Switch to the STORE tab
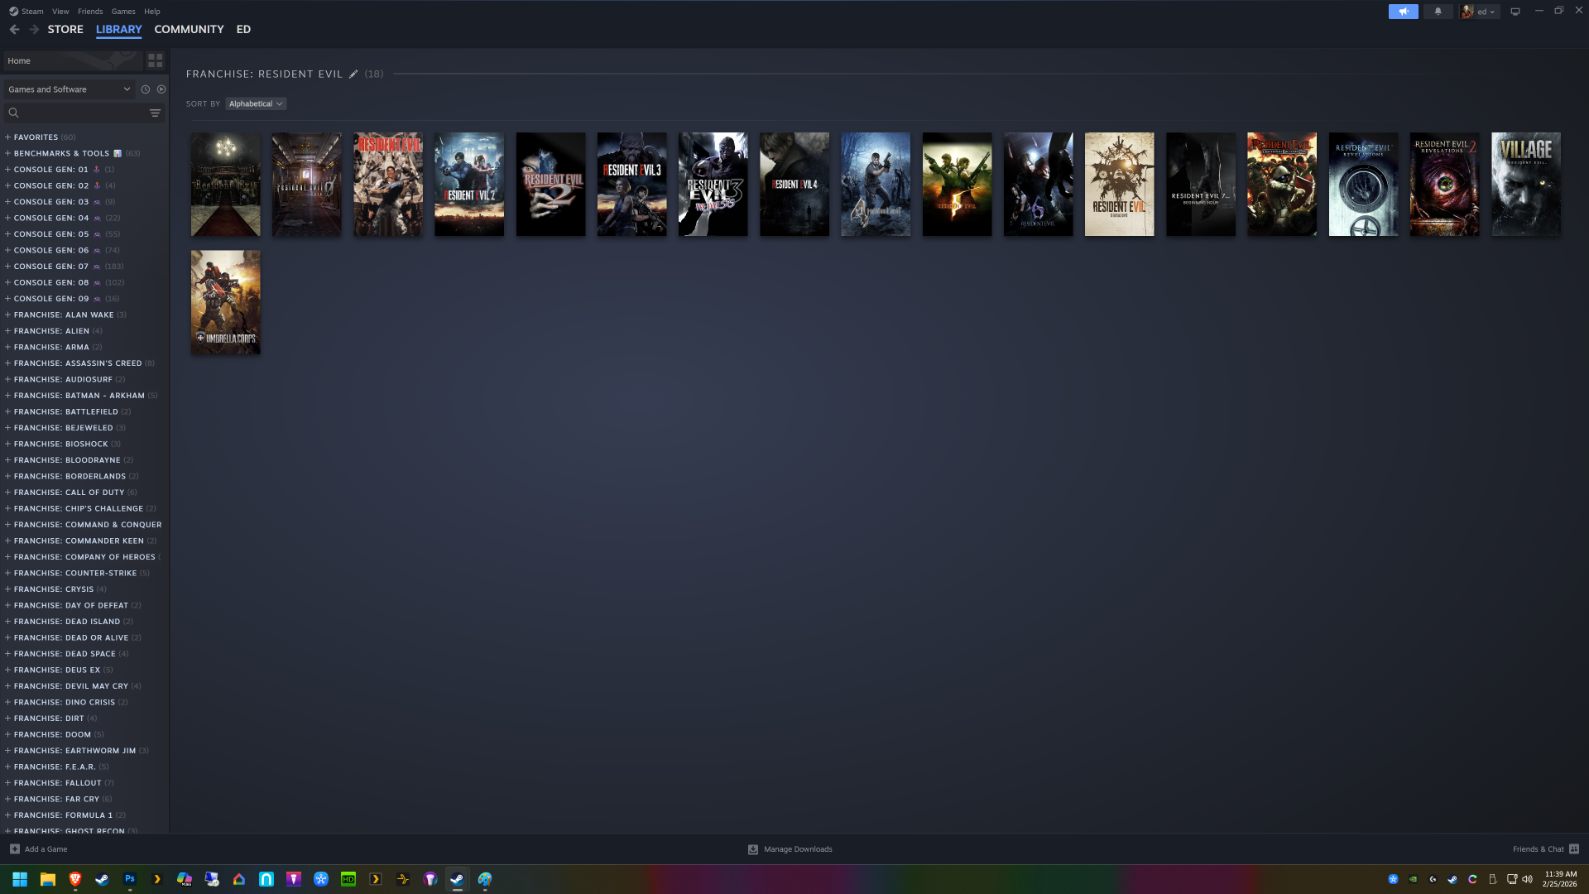This screenshot has width=1589, height=894. coord(65,30)
